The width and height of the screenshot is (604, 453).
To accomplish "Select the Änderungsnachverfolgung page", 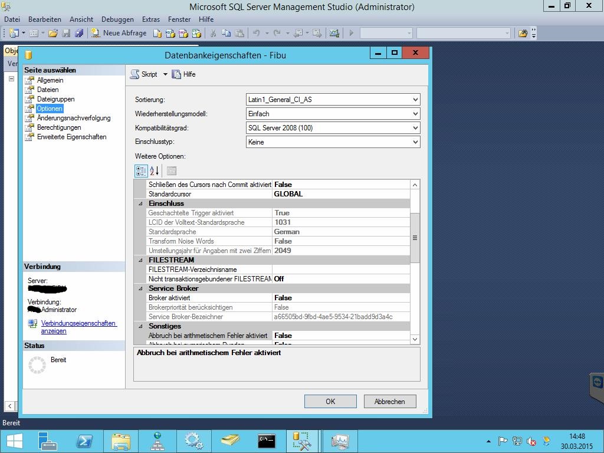I will (74, 118).
